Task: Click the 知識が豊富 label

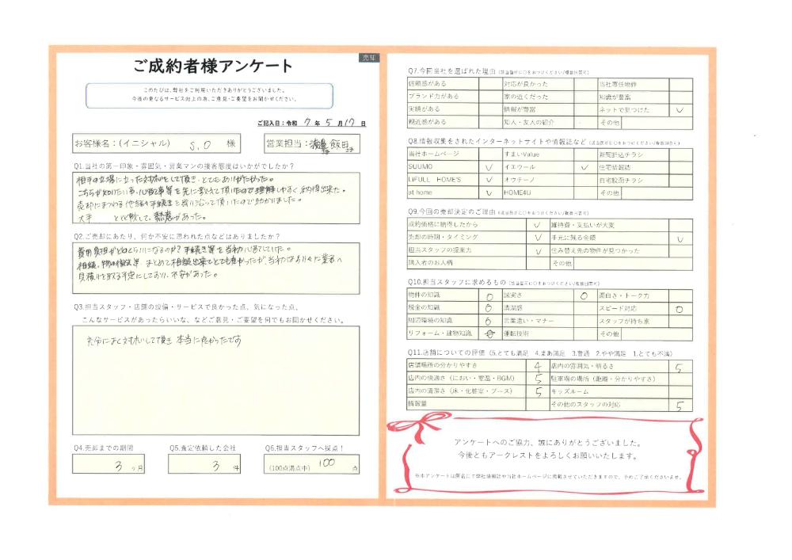Action: [615, 97]
